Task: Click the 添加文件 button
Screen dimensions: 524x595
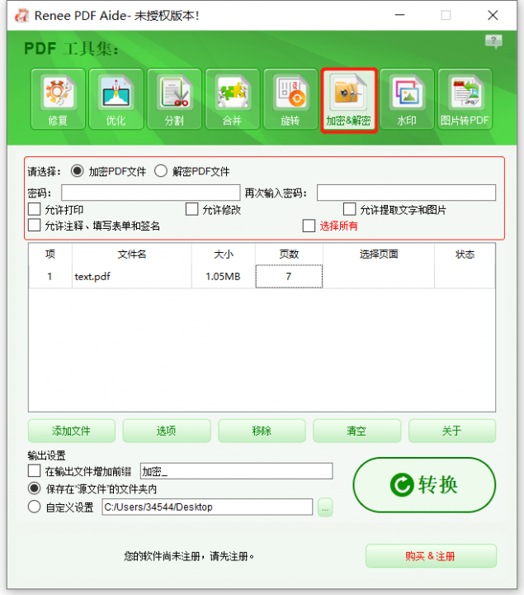Action: coord(72,431)
